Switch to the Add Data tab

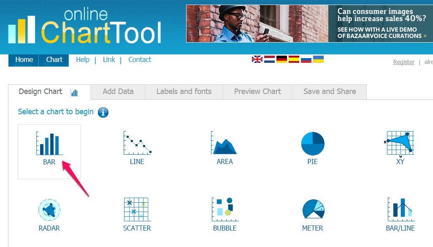(x=118, y=92)
